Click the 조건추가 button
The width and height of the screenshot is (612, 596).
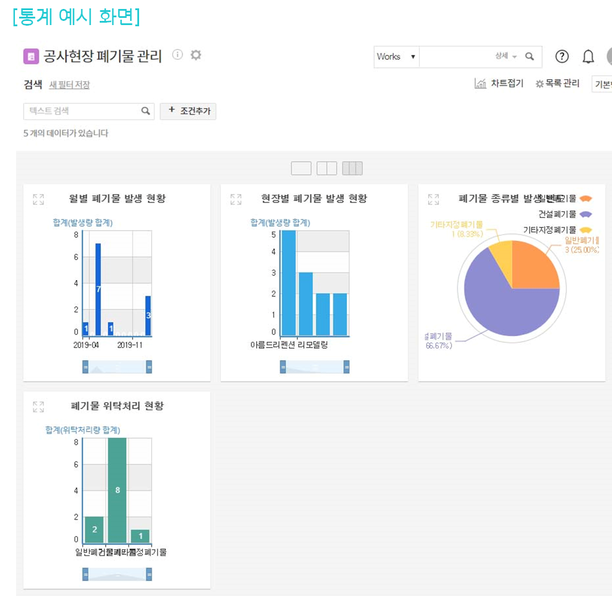click(x=188, y=111)
